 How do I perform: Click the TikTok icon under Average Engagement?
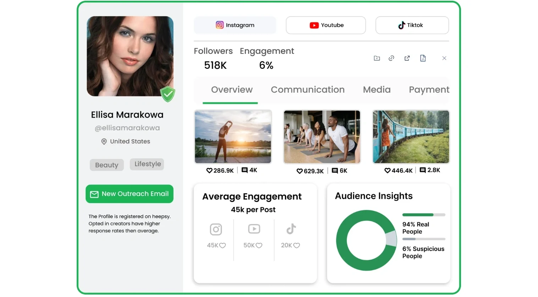coord(291,229)
